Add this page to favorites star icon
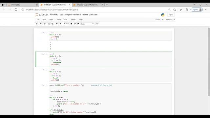 click(175, 10)
